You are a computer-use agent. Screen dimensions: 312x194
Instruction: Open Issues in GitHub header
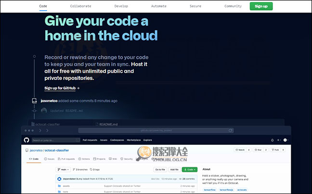point(104,140)
